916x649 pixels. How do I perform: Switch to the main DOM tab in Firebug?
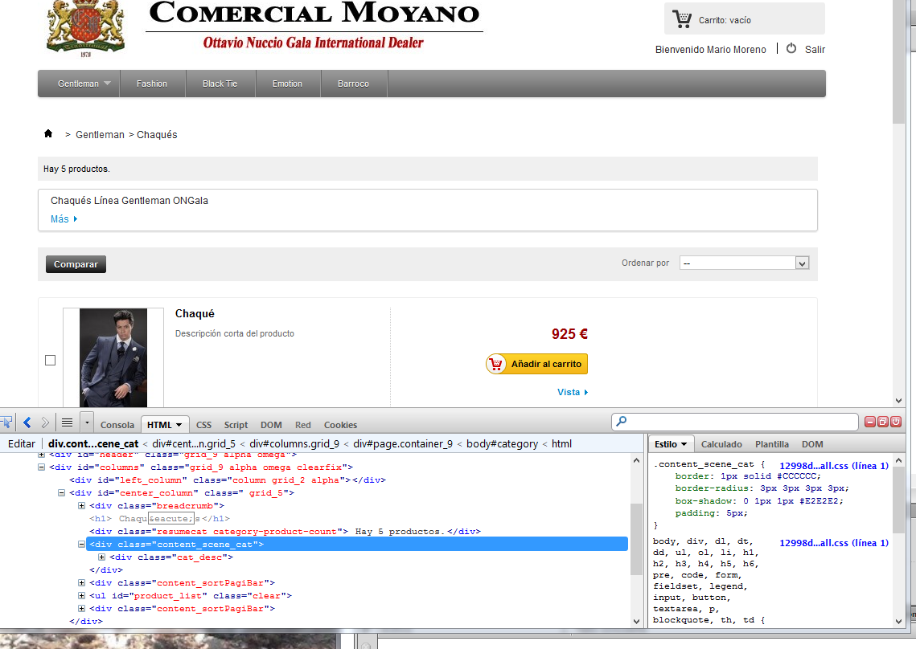[x=271, y=425]
